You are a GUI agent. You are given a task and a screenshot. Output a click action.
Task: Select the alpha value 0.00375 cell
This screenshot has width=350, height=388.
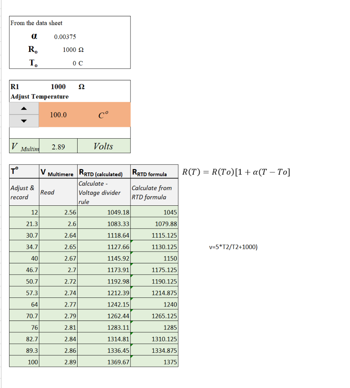click(x=67, y=37)
